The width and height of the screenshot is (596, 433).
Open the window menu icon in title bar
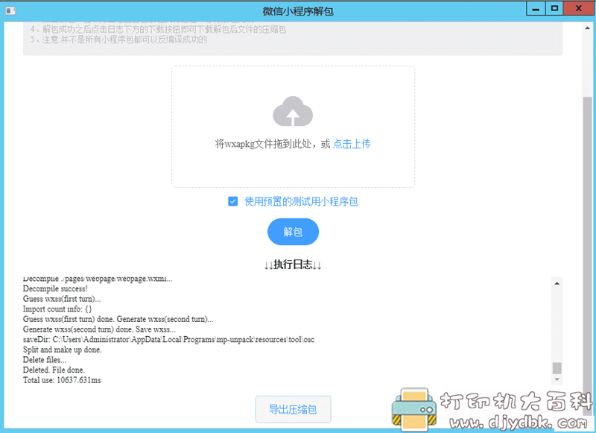(10, 10)
